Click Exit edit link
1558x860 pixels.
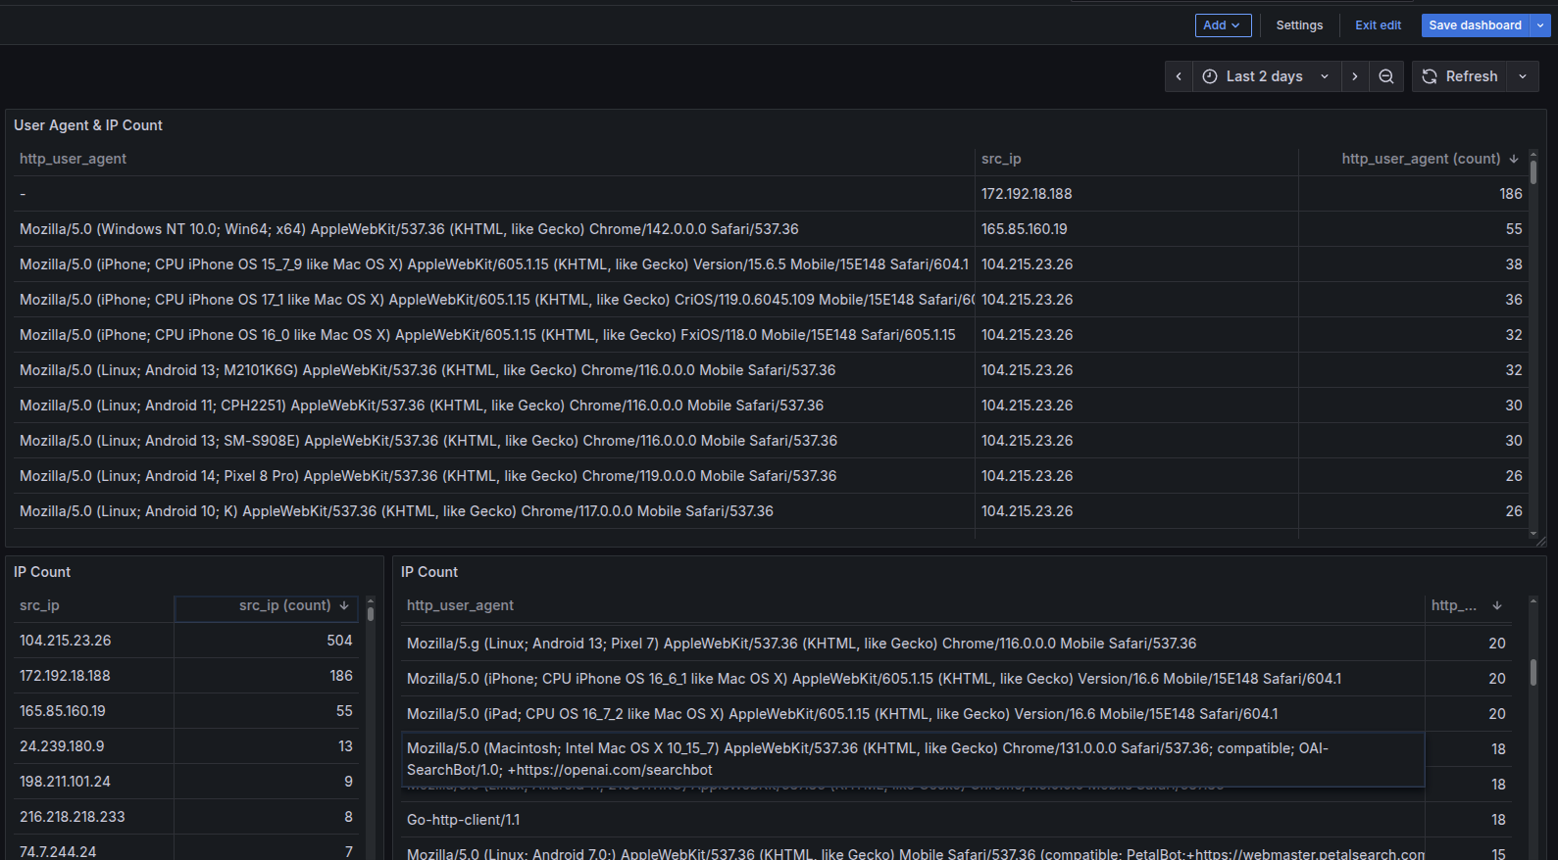click(1378, 25)
